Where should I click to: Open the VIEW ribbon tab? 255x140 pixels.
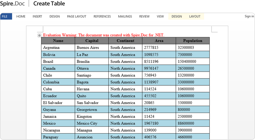tap(160, 17)
